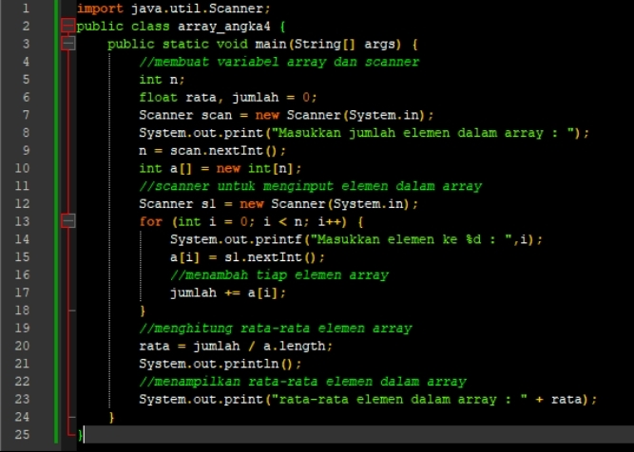The height and width of the screenshot is (452, 634).
Task: Click scan.nextInt() on line 9
Action: coord(227,151)
